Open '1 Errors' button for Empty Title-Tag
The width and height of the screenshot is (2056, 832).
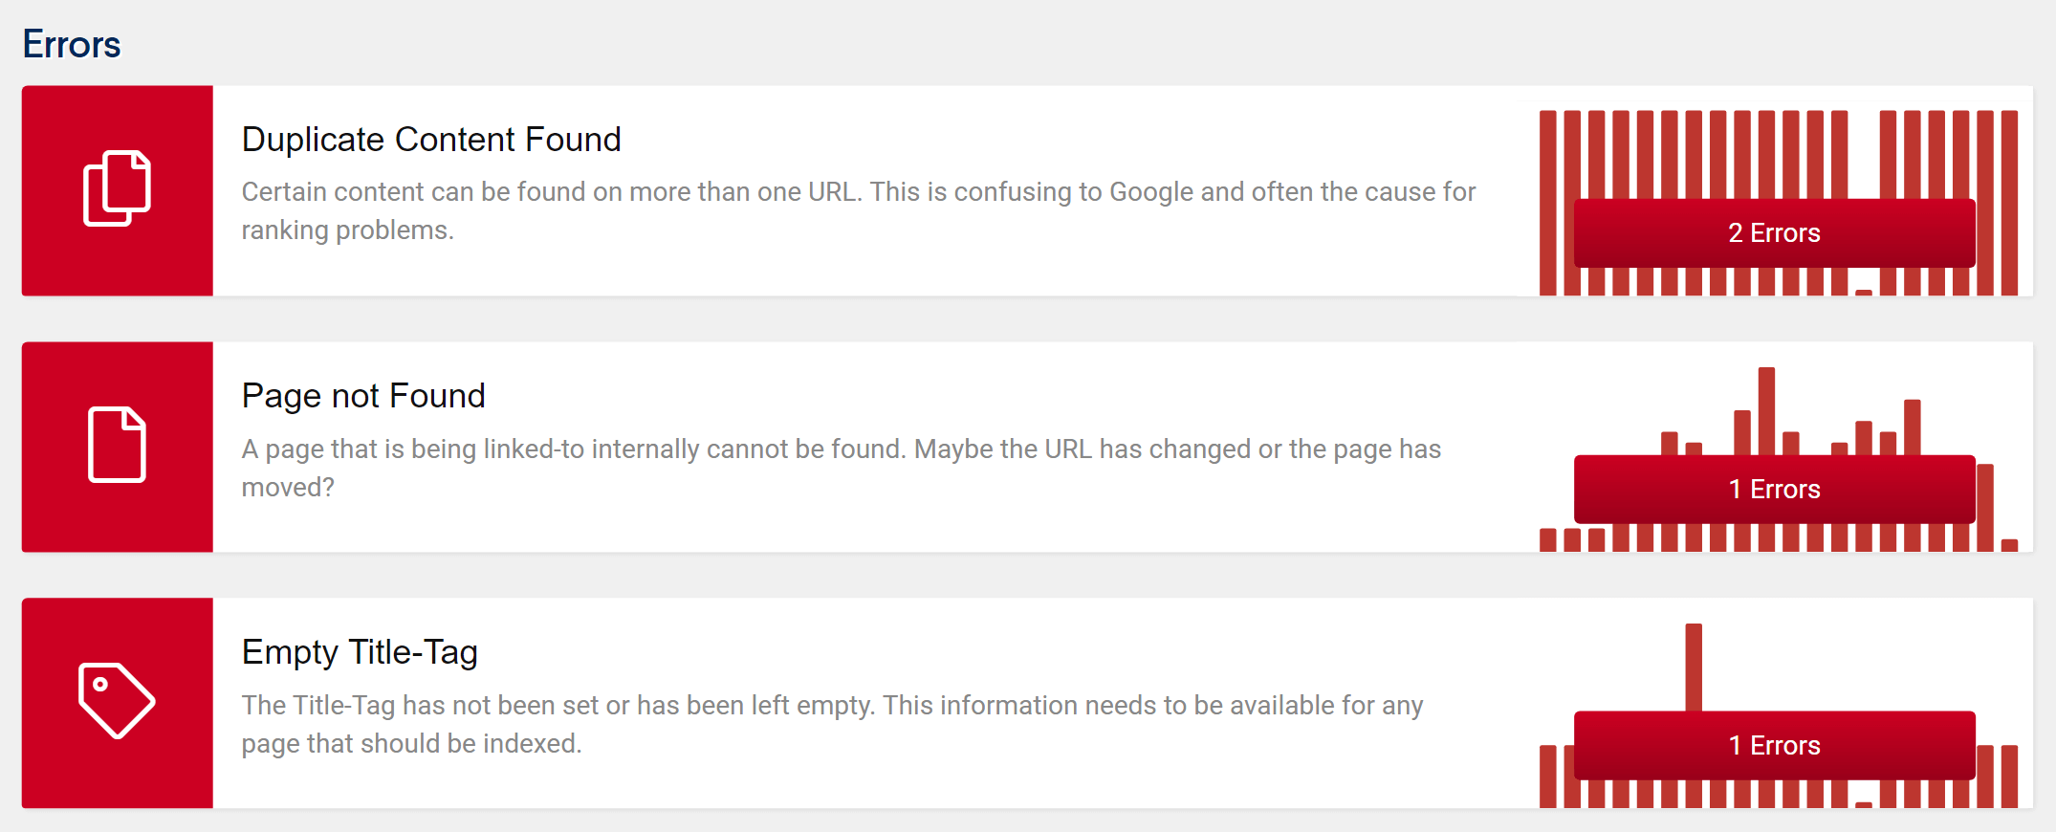1774,746
